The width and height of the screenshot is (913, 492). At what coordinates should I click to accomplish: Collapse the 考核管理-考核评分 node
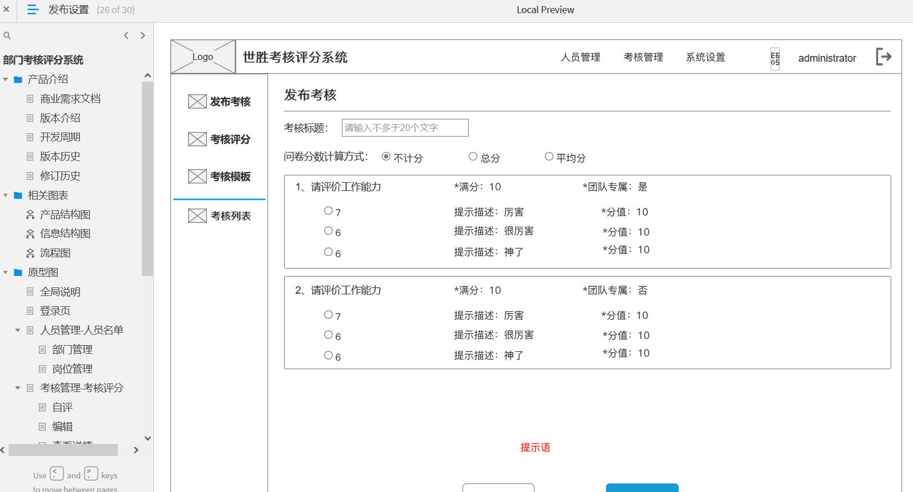tap(18, 388)
